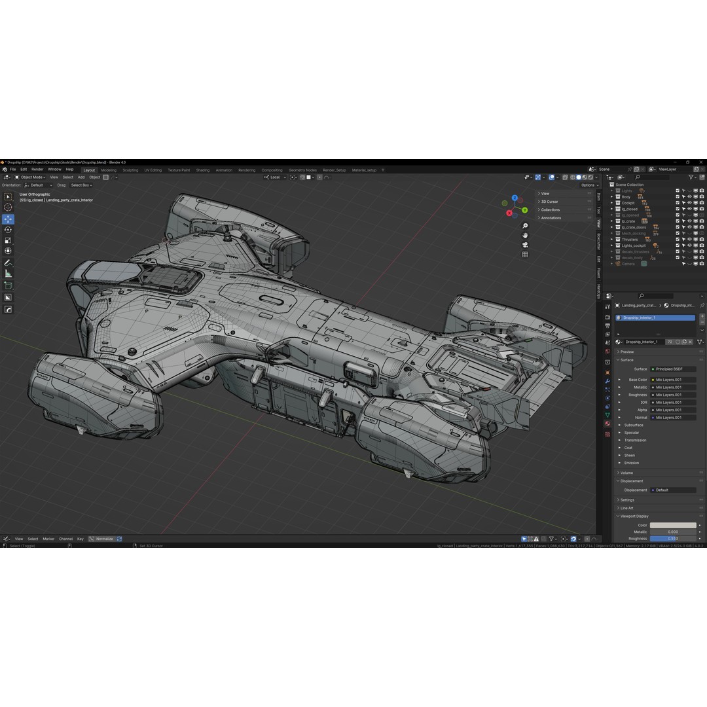Activate the Scale tool

[x=8, y=240]
